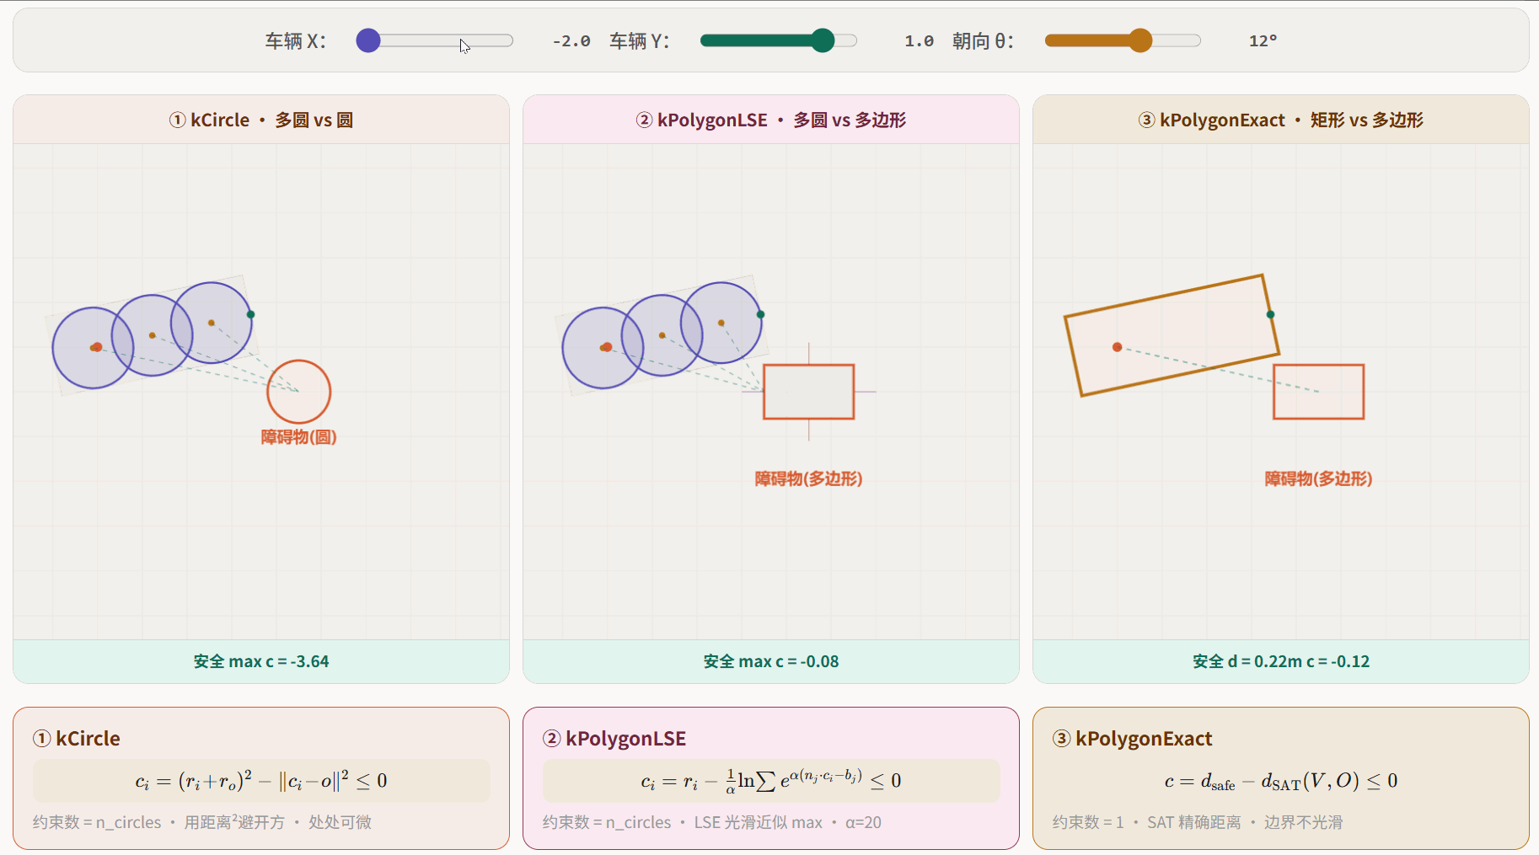Click the polygon obstacle in kPolygonExact canvas
Image resolution: width=1539 pixels, height=855 pixels.
(x=1319, y=392)
